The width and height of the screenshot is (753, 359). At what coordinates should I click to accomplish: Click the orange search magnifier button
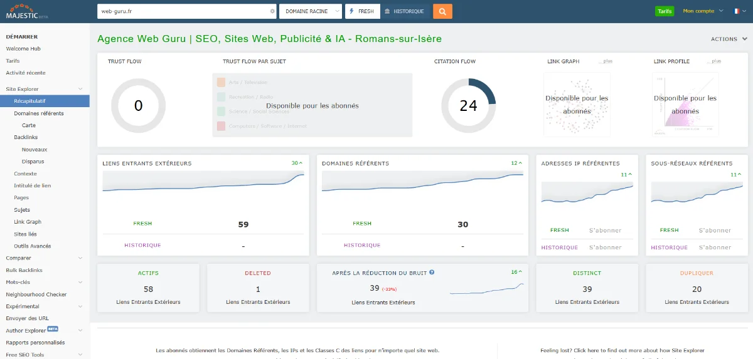[x=442, y=11]
